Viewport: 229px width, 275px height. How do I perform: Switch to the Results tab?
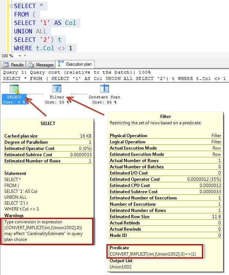point(14,65)
